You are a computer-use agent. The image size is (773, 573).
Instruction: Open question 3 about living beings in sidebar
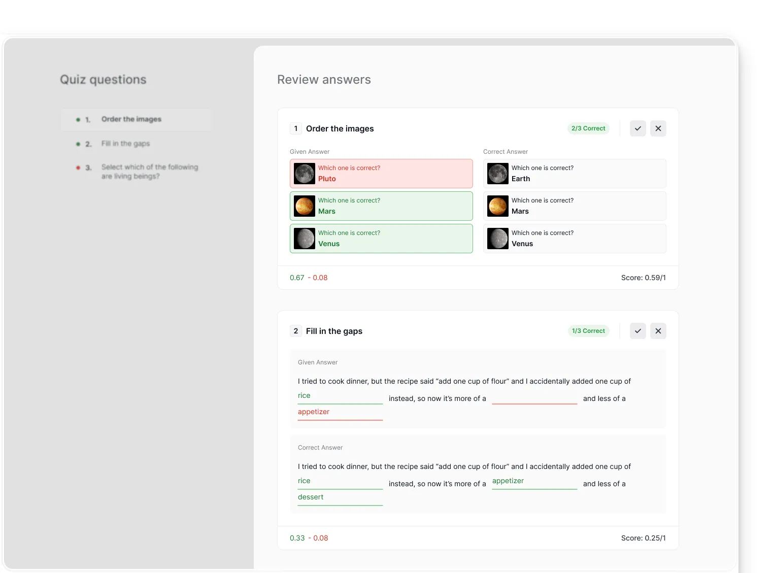coord(136,172)
